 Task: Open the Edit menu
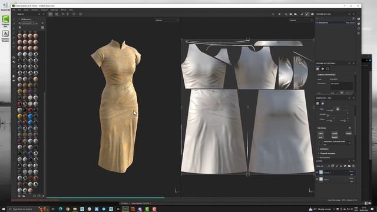coord(19,10)
